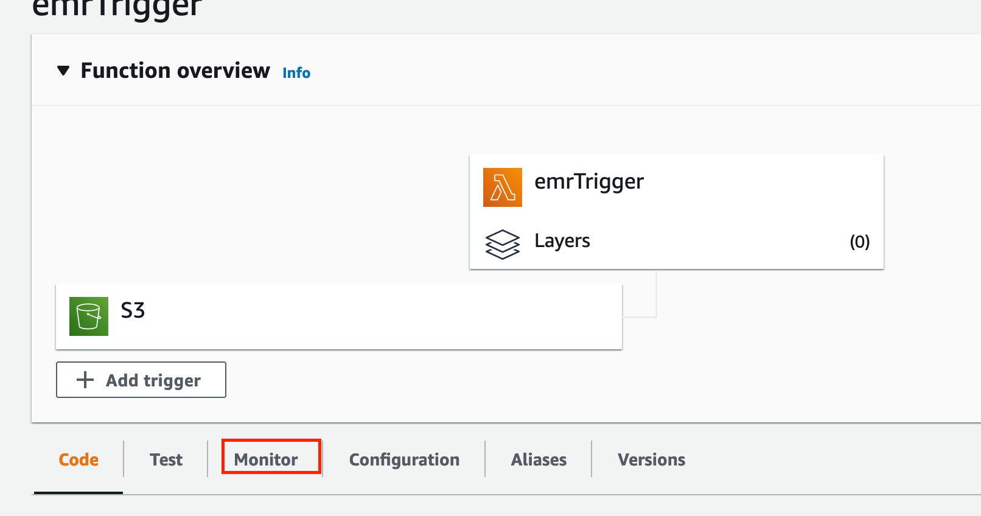Screen dimensions: 981x516
Task: Open the Configuration tab
Action: (x=404, y=460)
